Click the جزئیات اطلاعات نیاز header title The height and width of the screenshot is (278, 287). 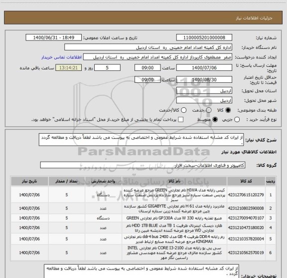[x=254, y=18]
